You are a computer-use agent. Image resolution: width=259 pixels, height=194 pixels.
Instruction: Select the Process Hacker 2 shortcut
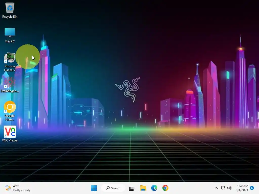(x=10, y=62)
